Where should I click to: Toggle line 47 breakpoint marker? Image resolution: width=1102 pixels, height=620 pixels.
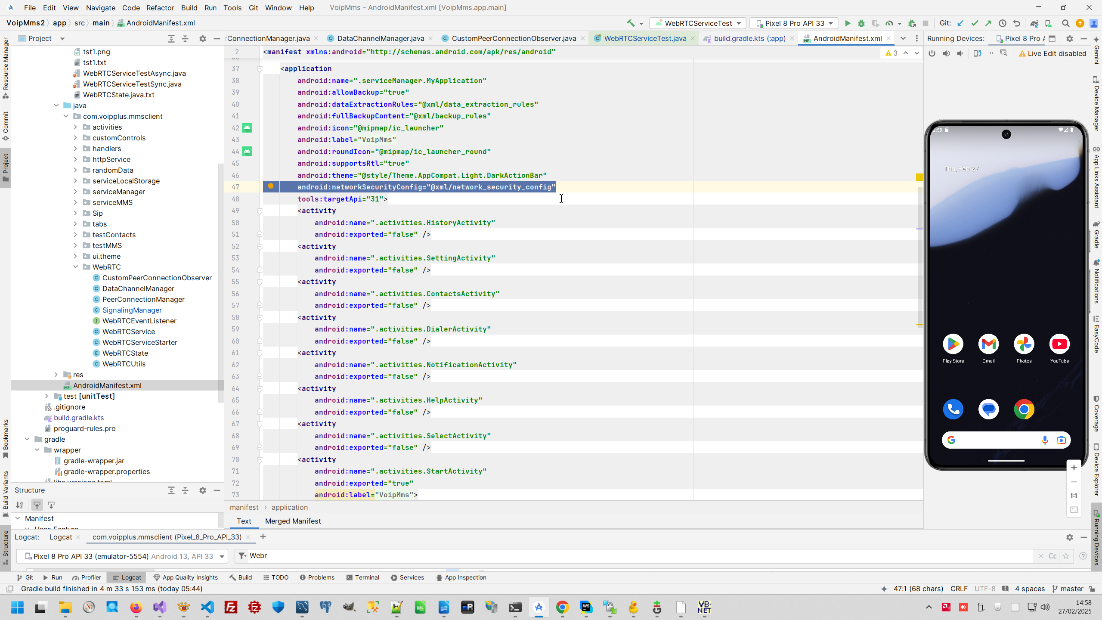(271, 186)
